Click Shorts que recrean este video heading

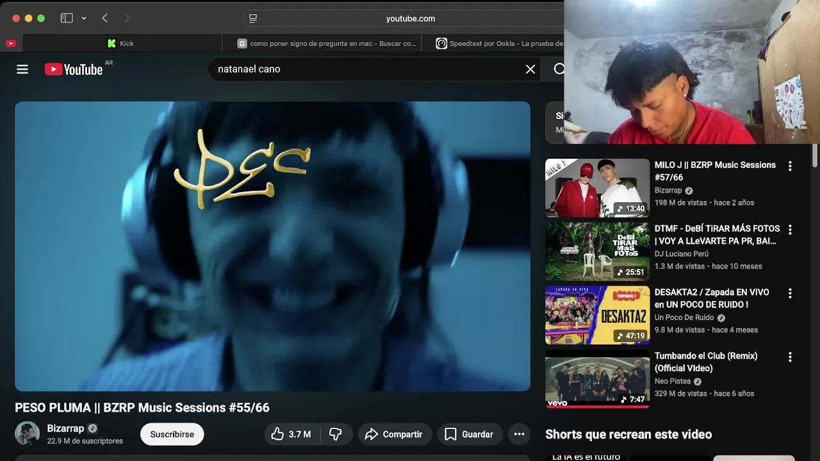click(x=628, y=434)
